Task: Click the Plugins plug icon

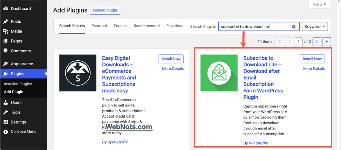Action: (x=6, y=74)
